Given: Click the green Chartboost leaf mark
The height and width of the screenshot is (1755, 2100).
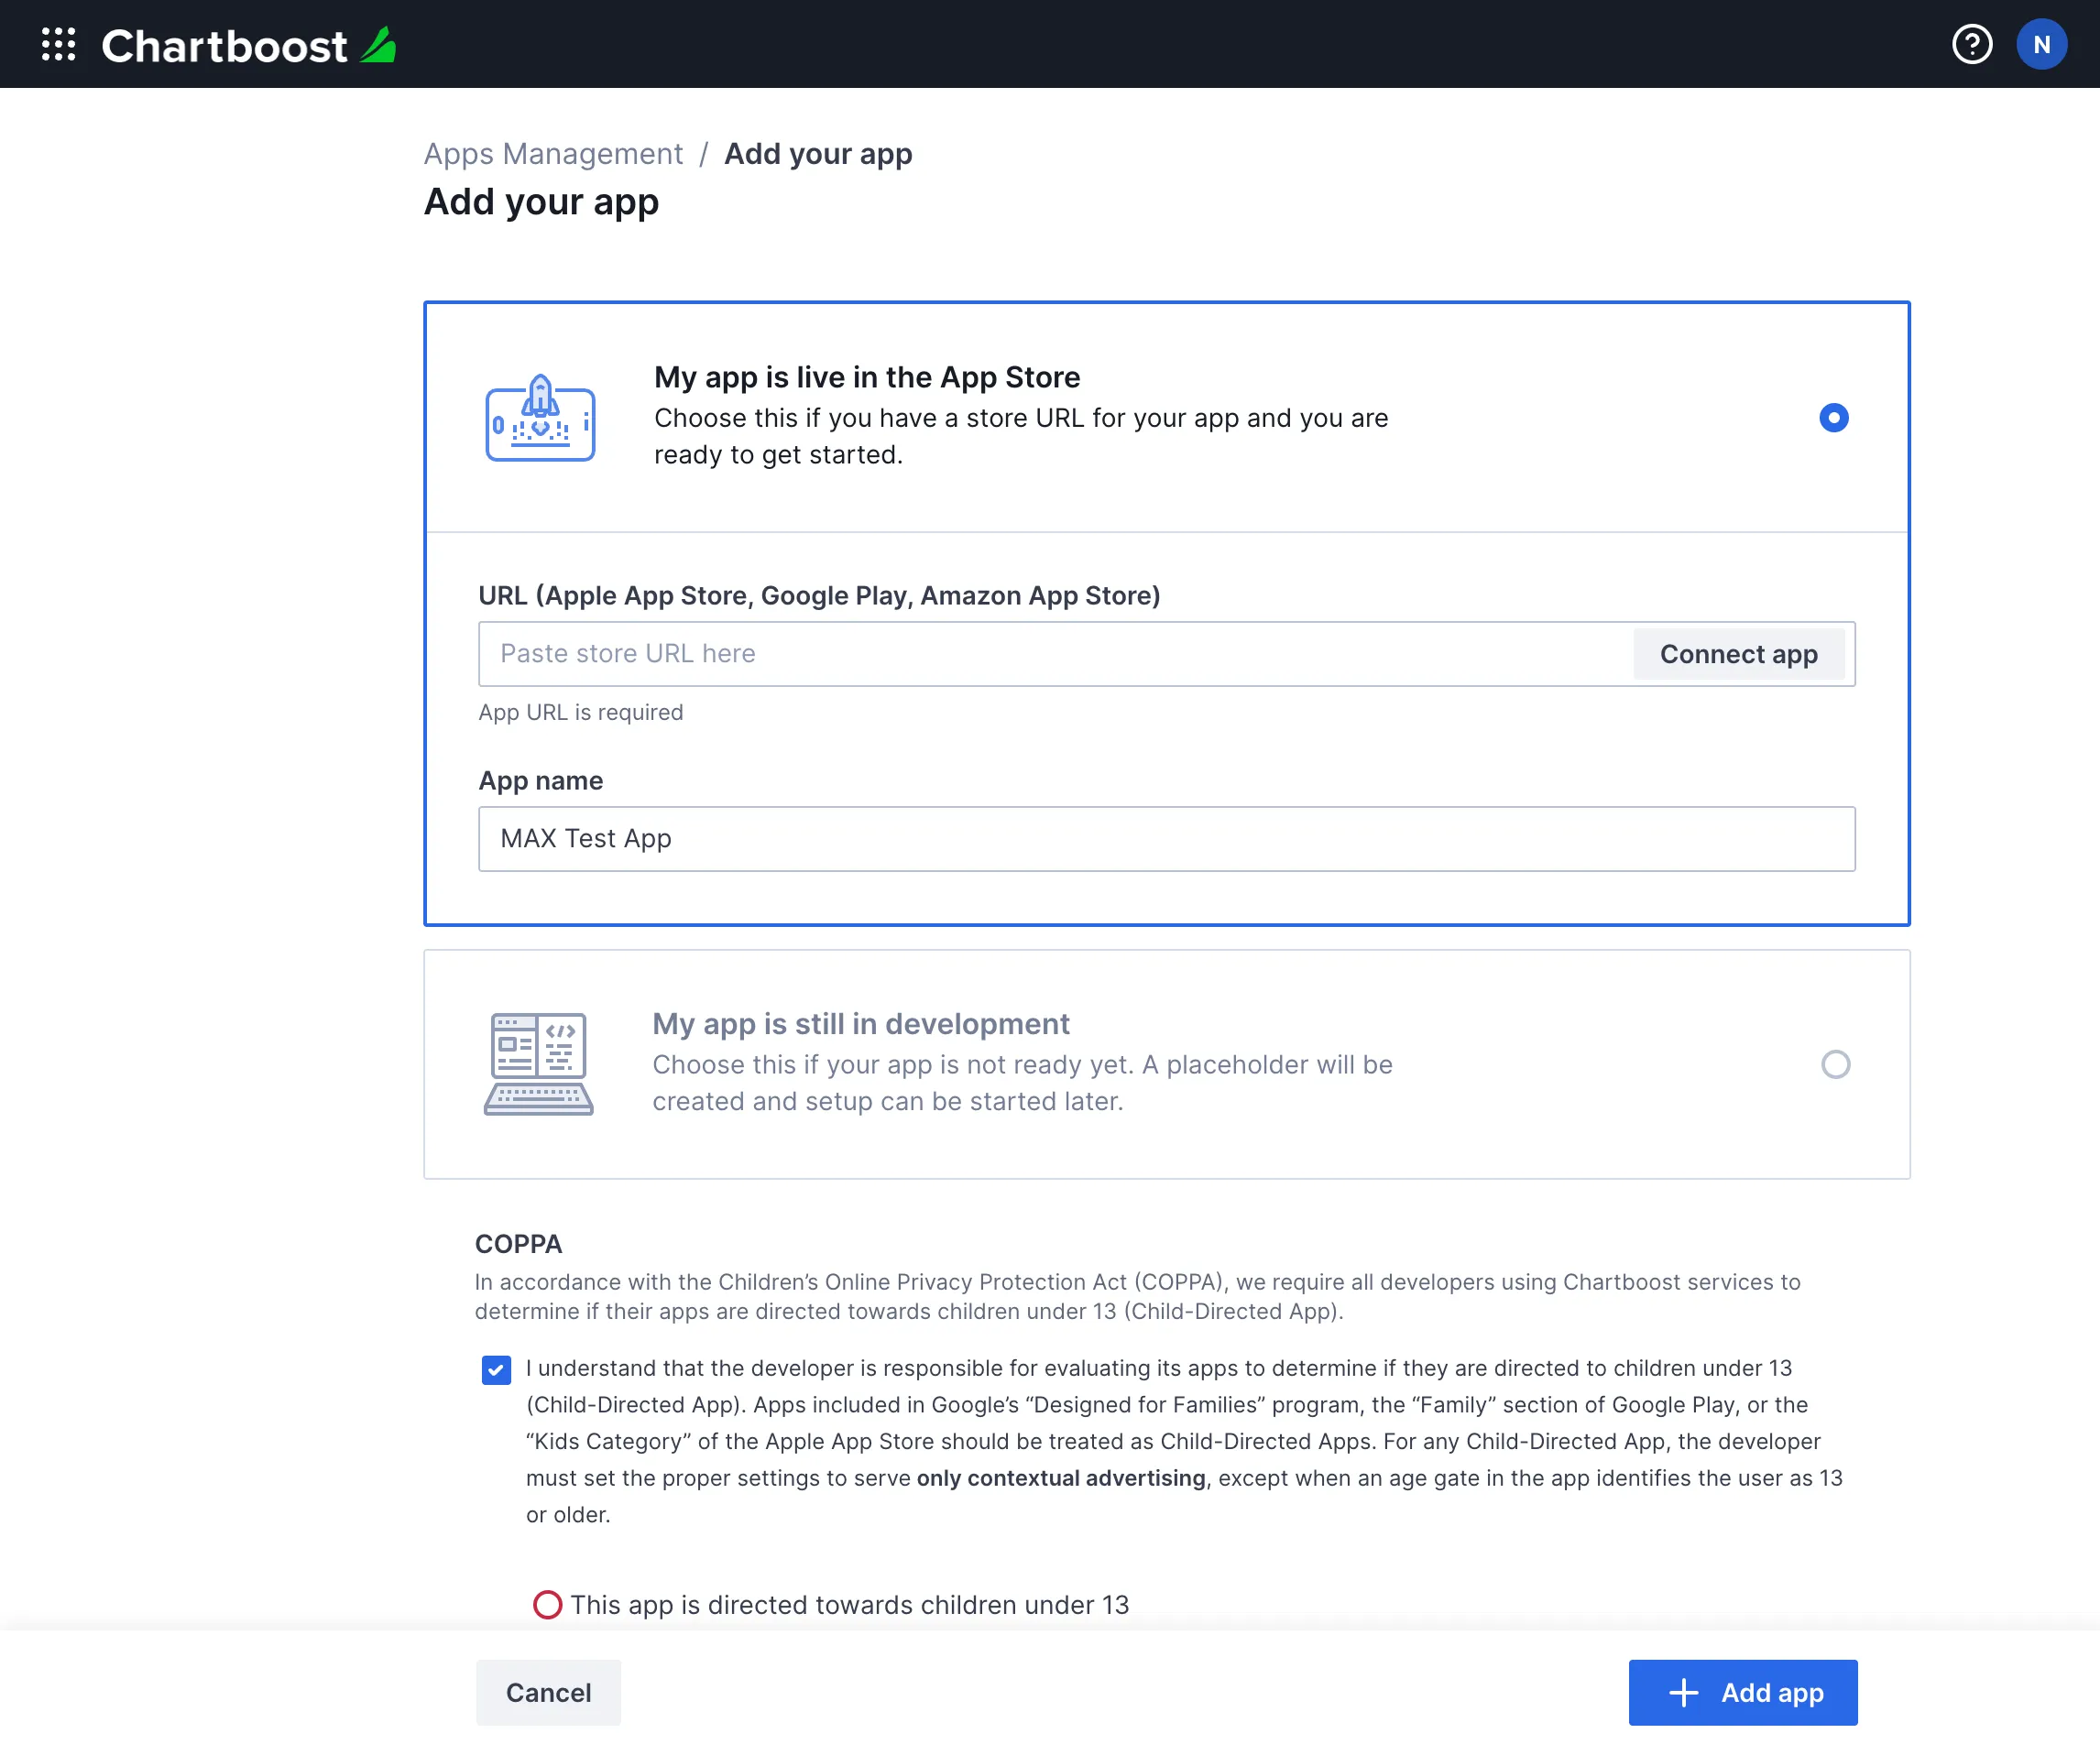Looking at the screenshot, I should point(379,45).
